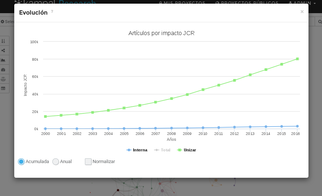Image resolution: width=322 pixels, height=196 pixels.
Task: Click the help question mark beside Evolución
Action: click(52, 11)
